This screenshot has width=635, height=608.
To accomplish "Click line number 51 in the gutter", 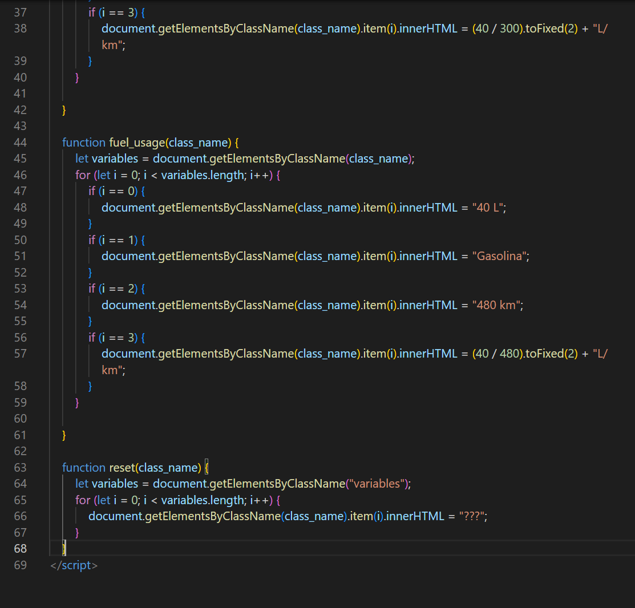I will 20,256.
